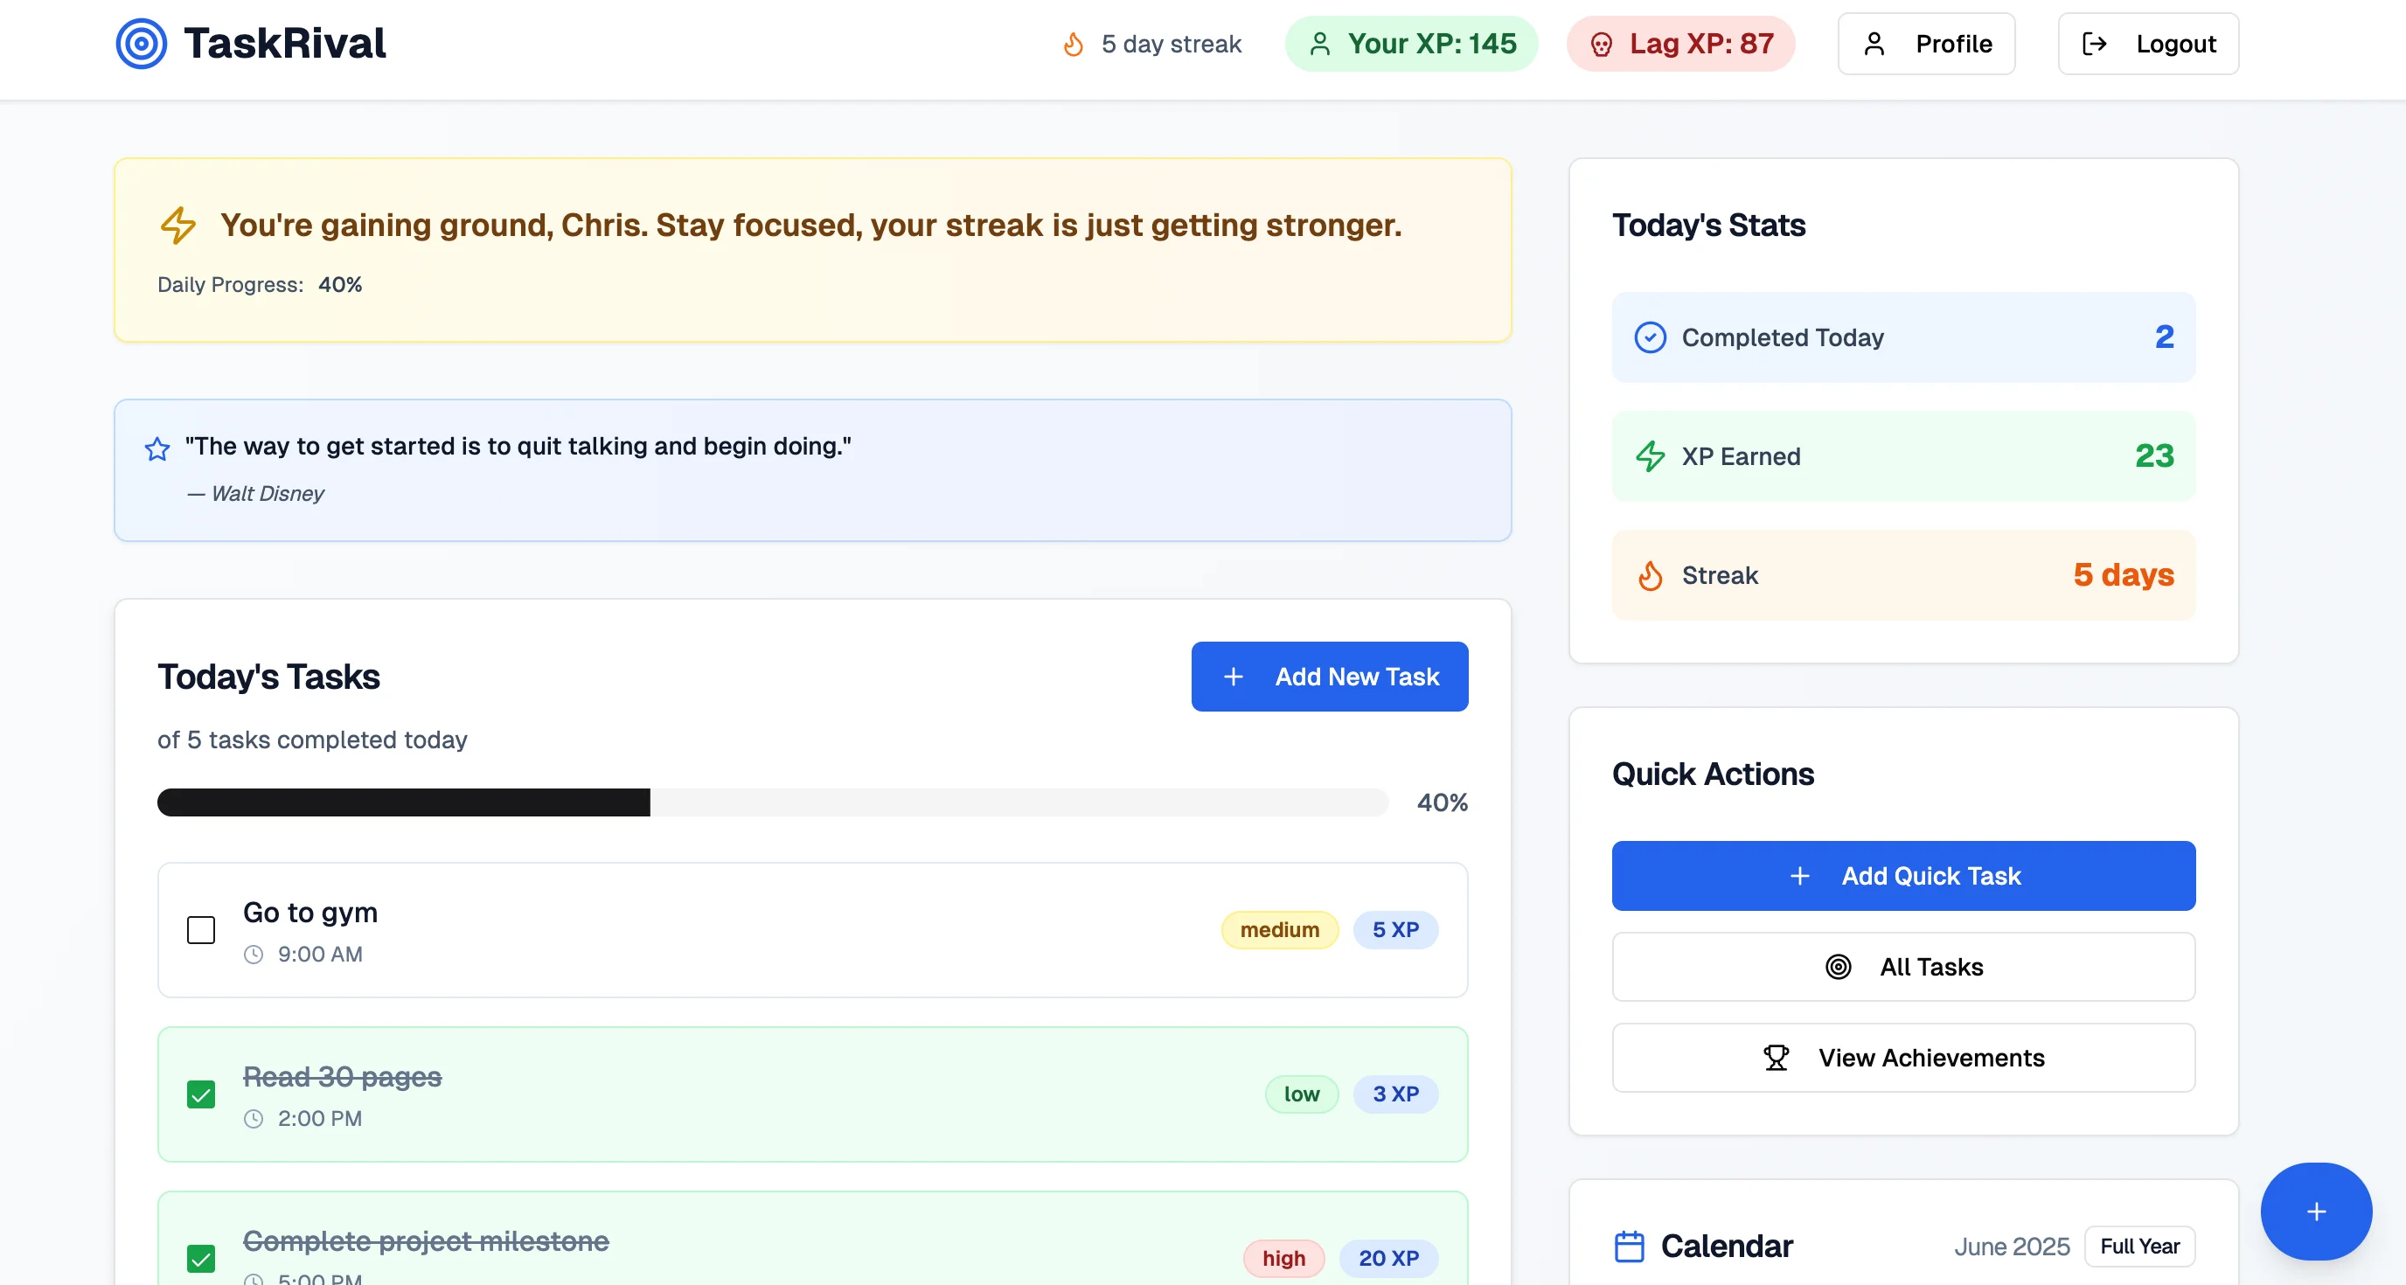Click the TaskRival brand name
Image resolution: width=2406 pixels, height=1285 pixels.
pyautogui.click(x=284, y=44)
